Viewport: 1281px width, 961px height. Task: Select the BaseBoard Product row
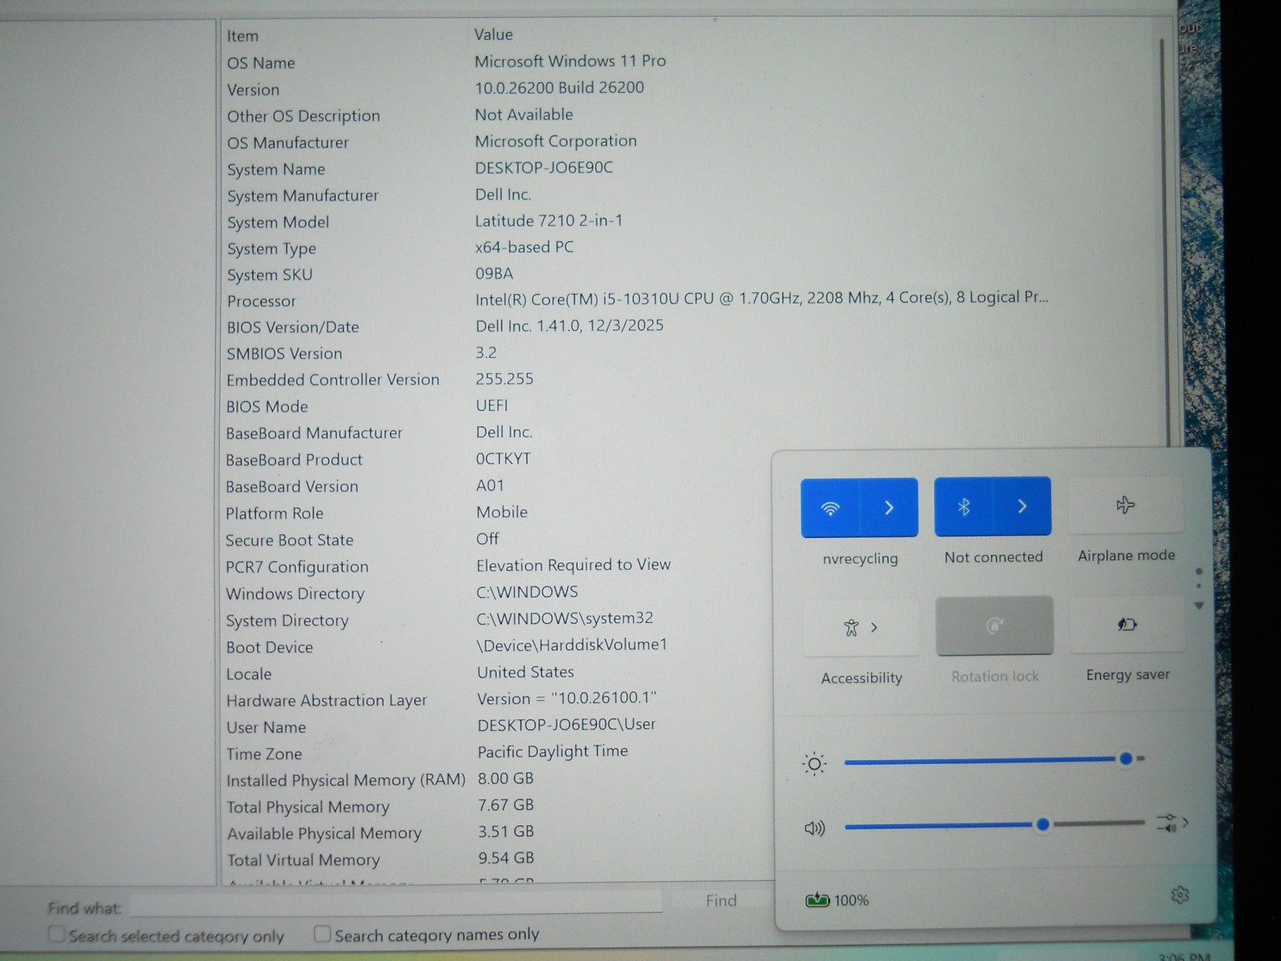(496, 459)
